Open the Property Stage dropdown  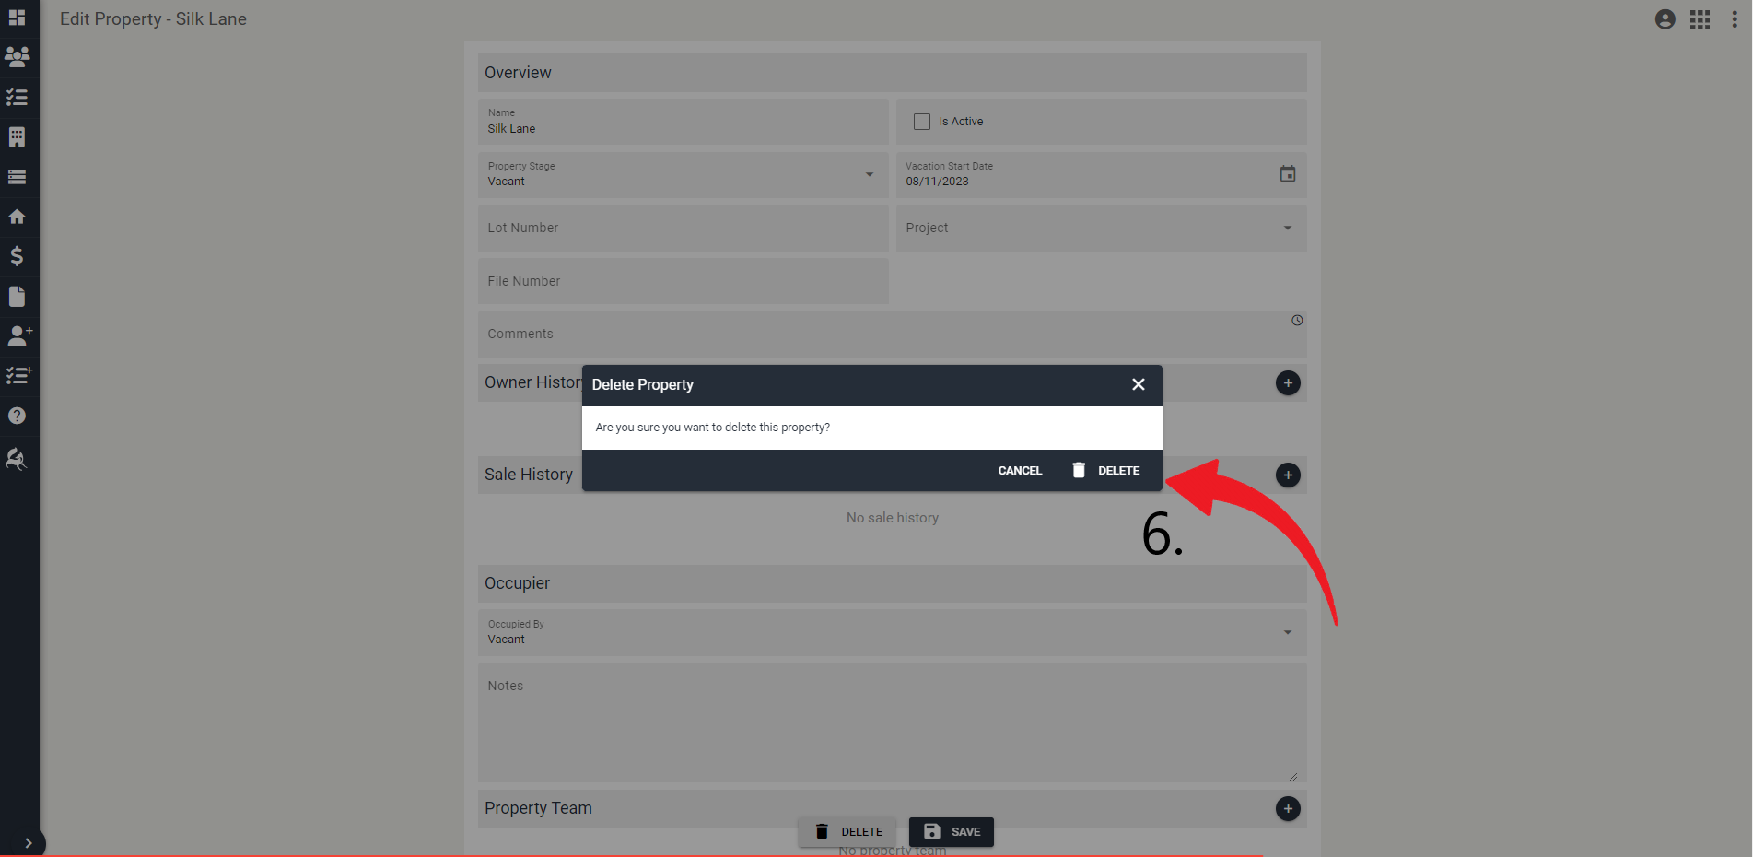[867, 174]
